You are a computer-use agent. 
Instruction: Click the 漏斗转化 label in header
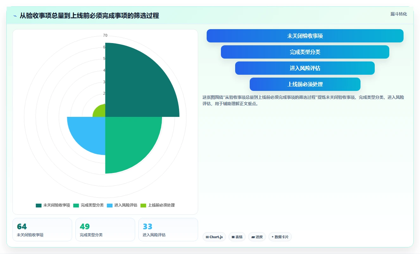(399, 14)
